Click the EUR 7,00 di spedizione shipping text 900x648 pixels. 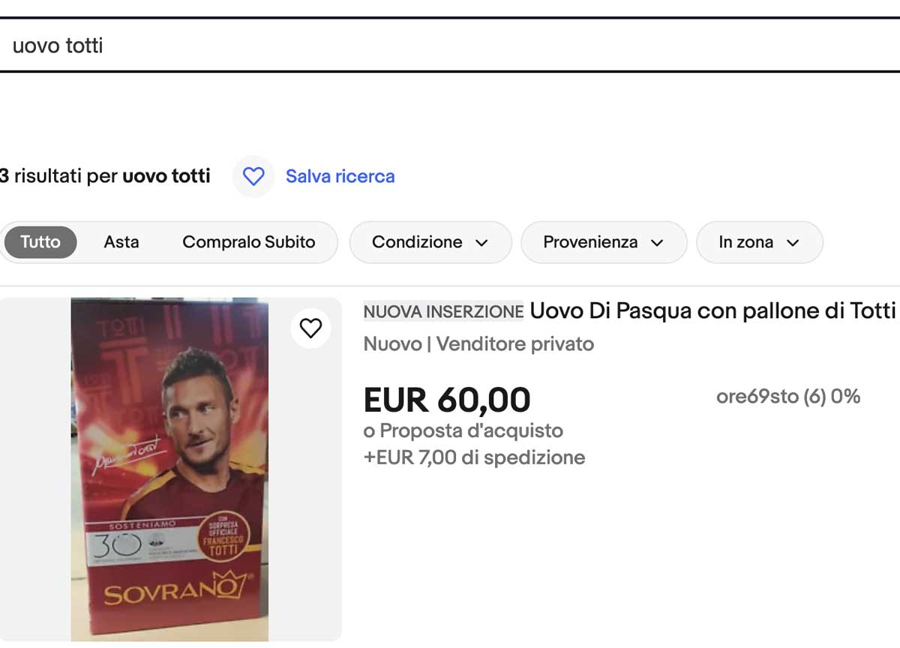pyautogui.click(x=475, y=457)
